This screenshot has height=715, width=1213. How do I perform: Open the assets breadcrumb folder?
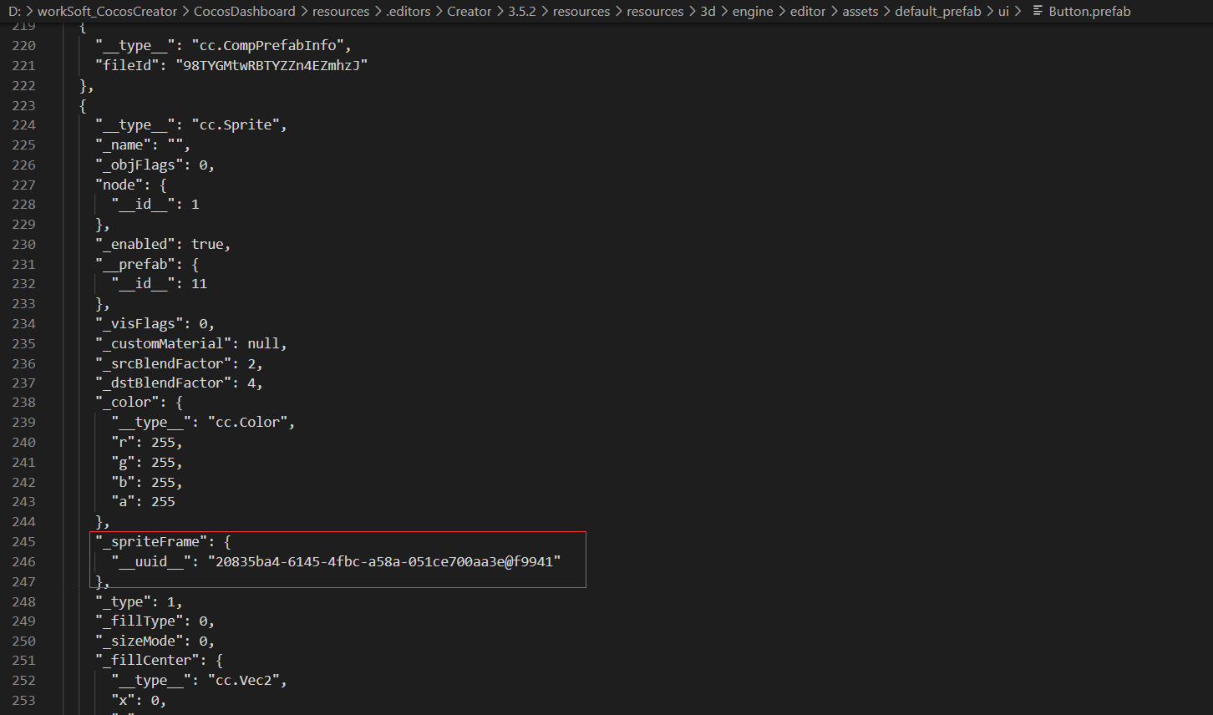click(860, 12)
